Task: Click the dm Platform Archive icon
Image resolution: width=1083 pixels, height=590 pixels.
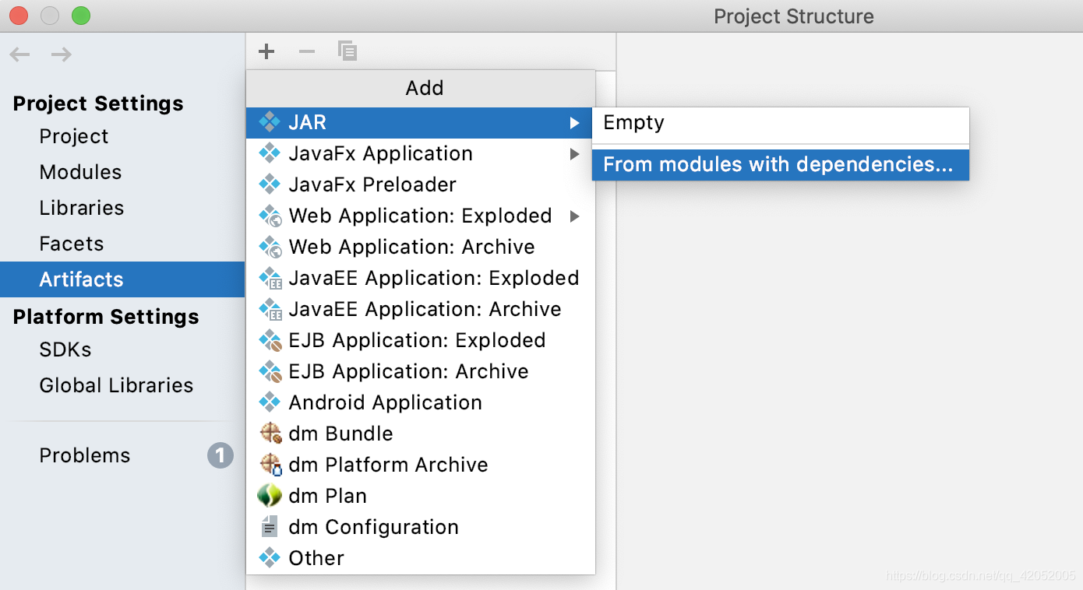Action: 270,465
